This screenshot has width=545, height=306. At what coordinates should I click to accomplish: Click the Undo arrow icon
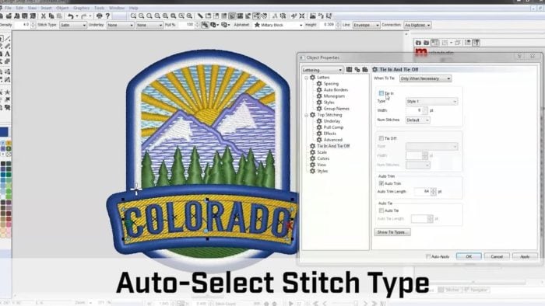tap(71, 16)
